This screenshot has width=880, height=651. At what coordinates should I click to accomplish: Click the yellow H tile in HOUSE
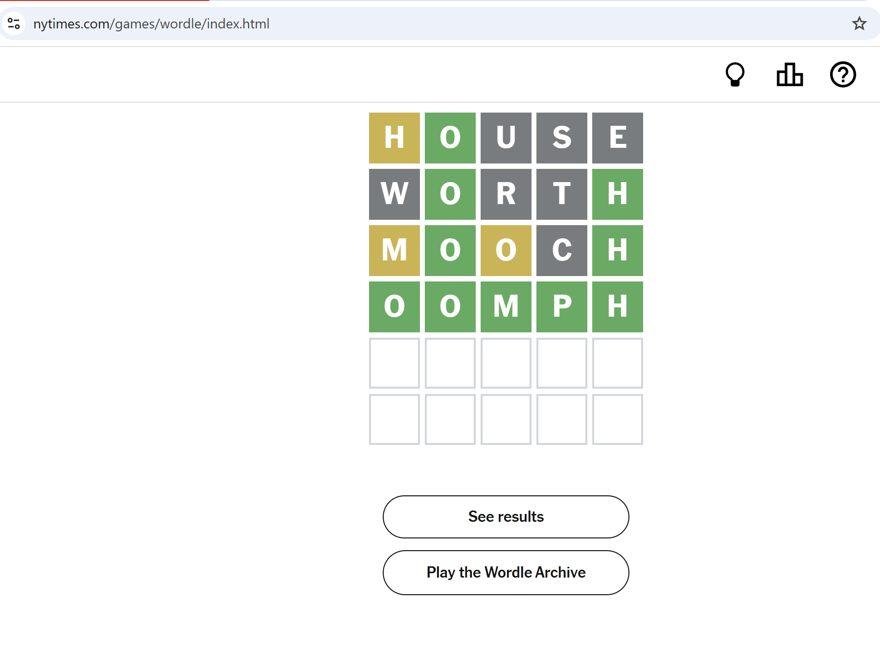(394, 138)
